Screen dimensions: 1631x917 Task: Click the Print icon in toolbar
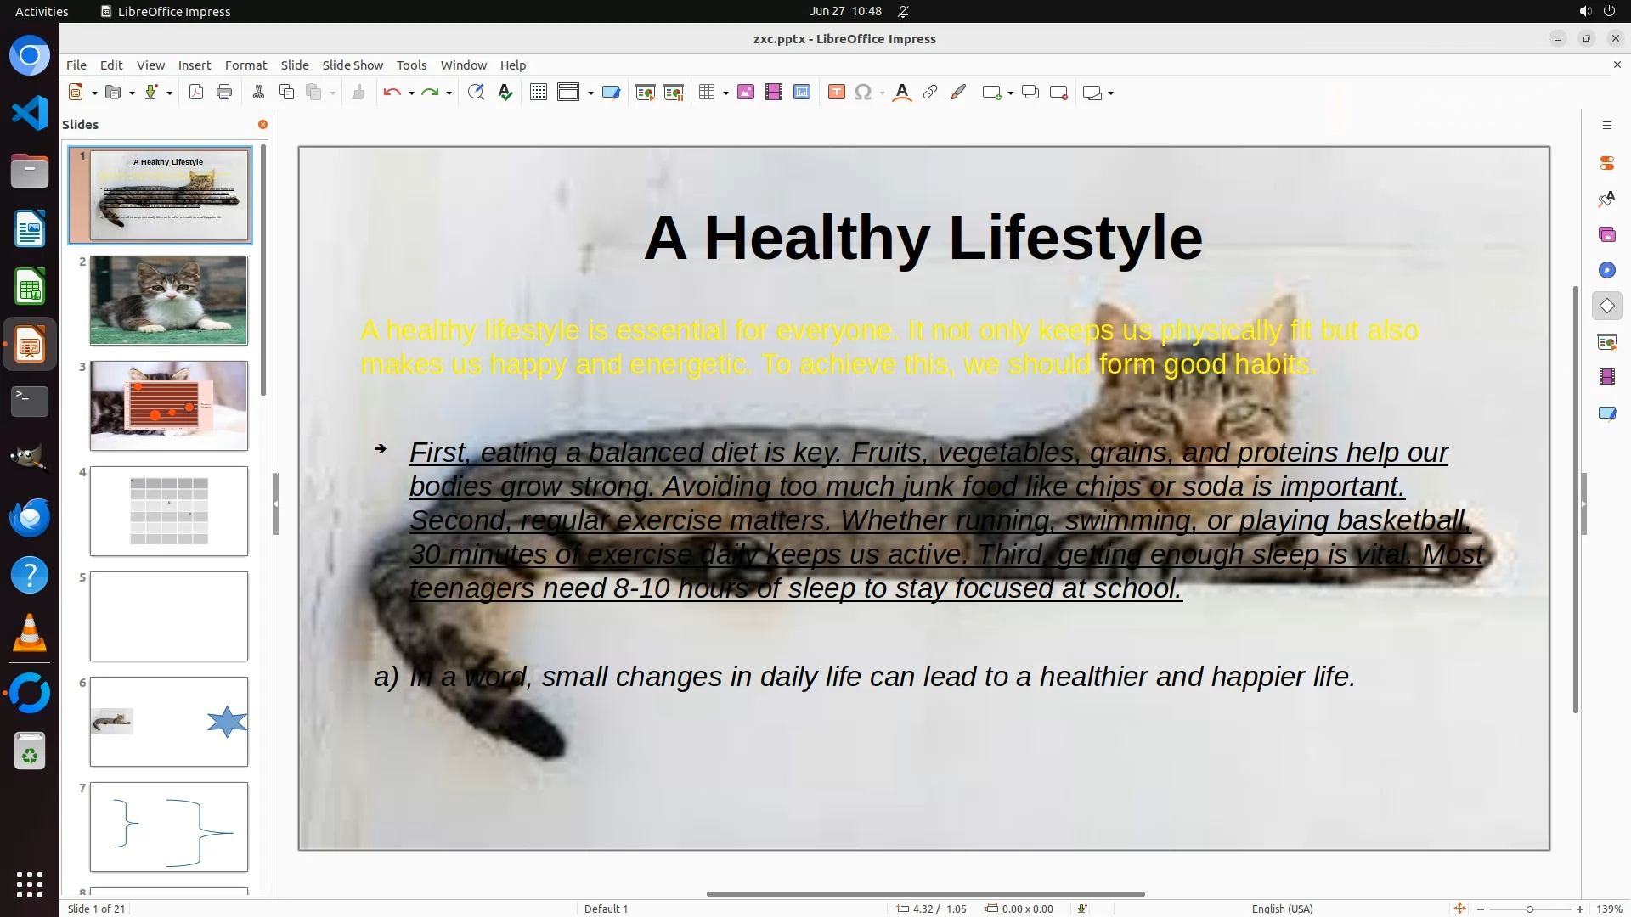coord(224,93)
